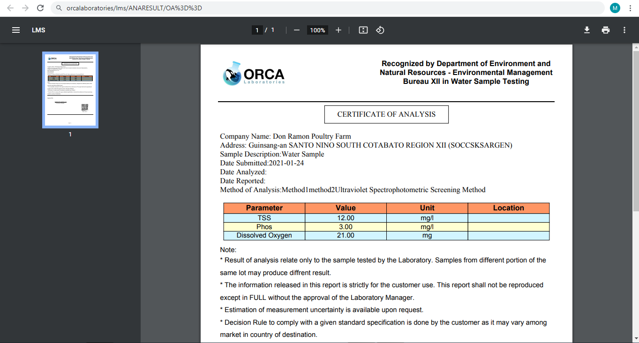639x343 pixels.
Task: Go back to previous page
Action: [x=10, y=8]
